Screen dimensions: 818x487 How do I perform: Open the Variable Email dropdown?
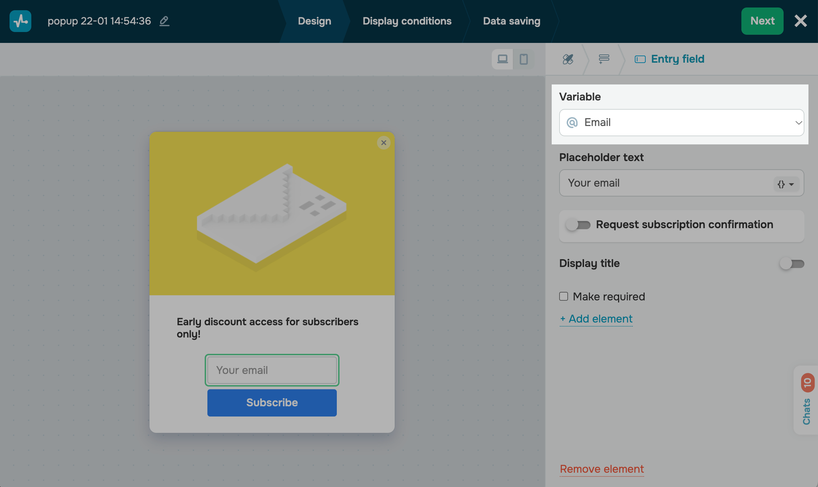click(x=681, y=123)
